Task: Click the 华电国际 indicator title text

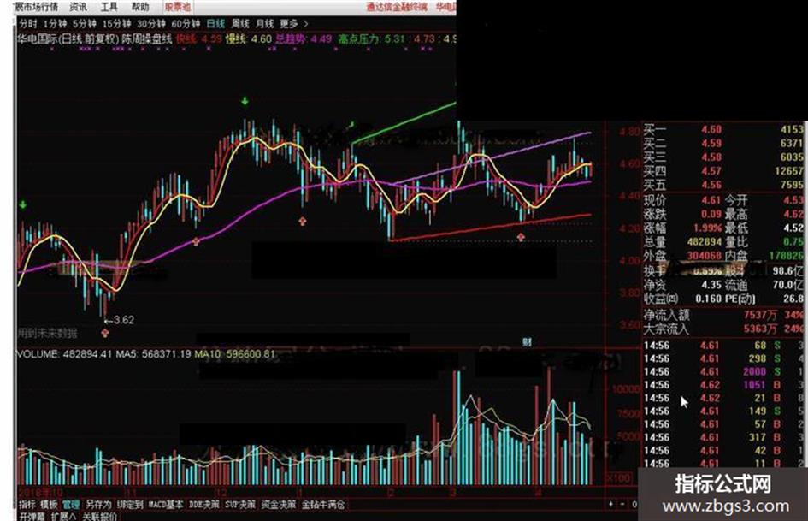Action: [x=95, y=38]
